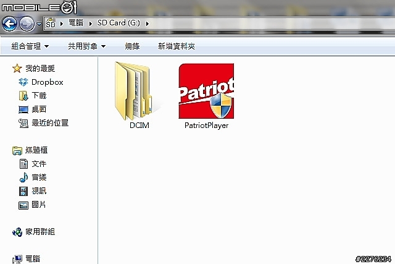Open 桌面 in the sidebar
This screenshot has height=264, width=395.
(x=39, y=109)
